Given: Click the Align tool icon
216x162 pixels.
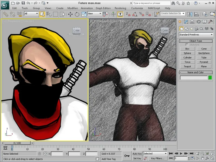Looking at the screenshot, I should [197, 14].
